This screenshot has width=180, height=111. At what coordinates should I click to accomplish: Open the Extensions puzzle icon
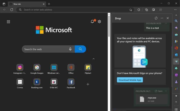point(139,10)
